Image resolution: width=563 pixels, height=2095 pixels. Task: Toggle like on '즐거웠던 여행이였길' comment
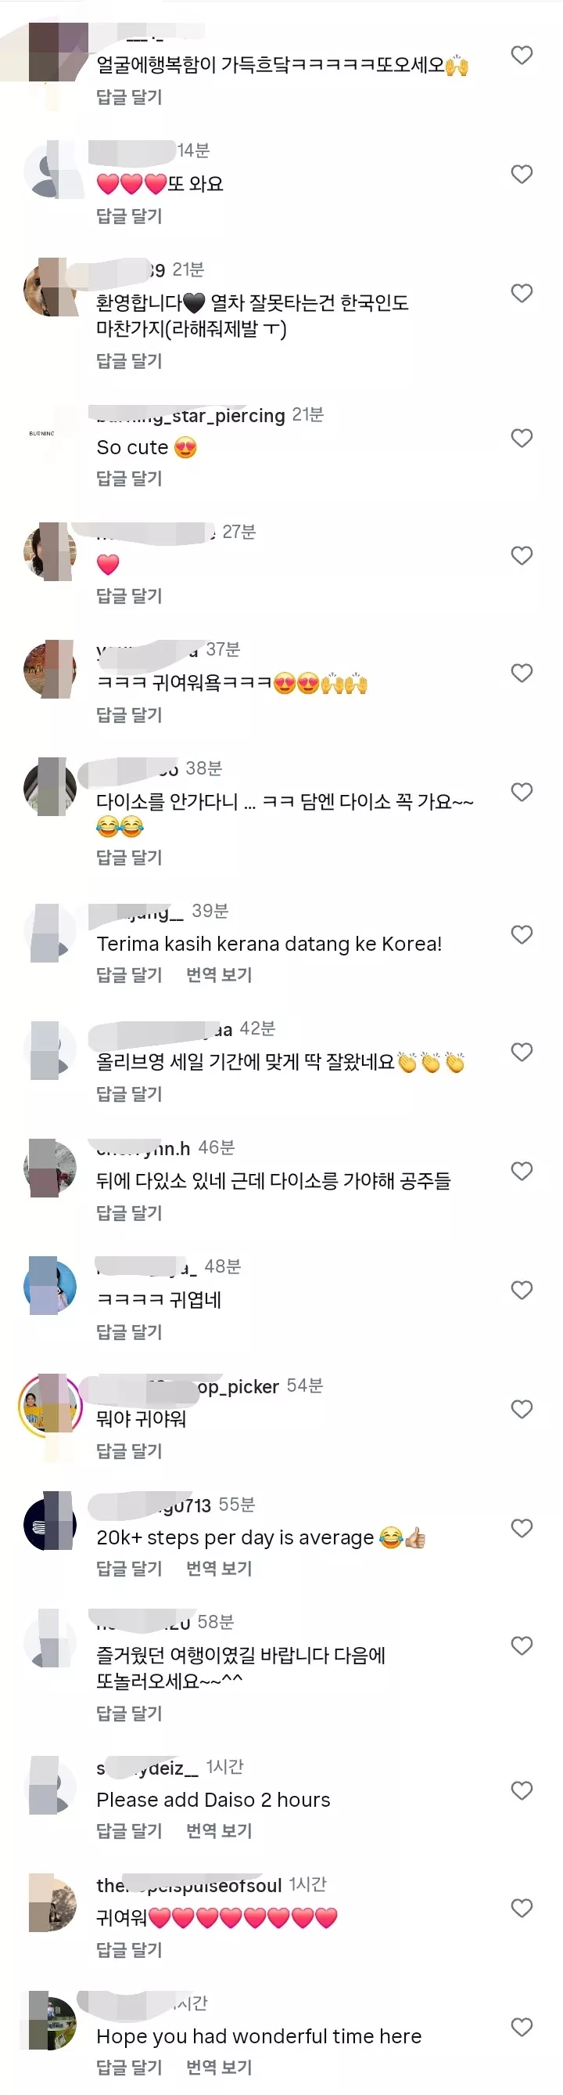tap(522, 1646)
